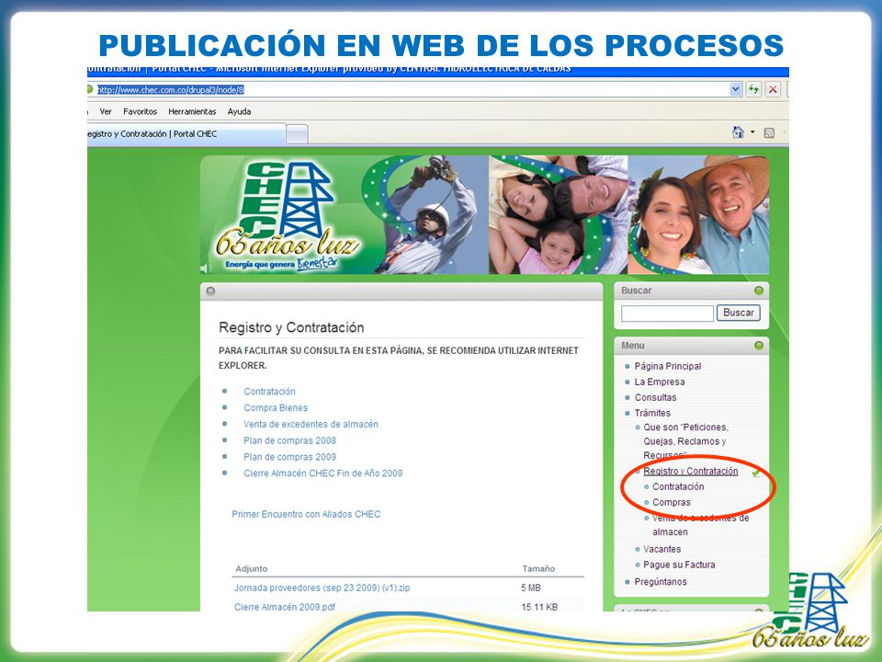
Task: Click the search text field under Buscar
Action: (667, 313)
